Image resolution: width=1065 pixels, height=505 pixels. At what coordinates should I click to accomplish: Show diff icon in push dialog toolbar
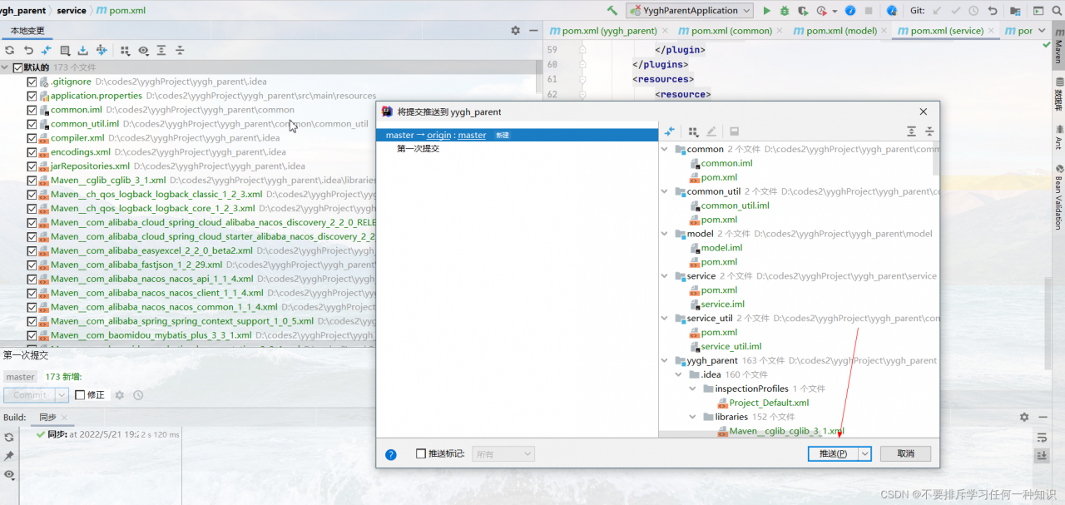(669, 131)
